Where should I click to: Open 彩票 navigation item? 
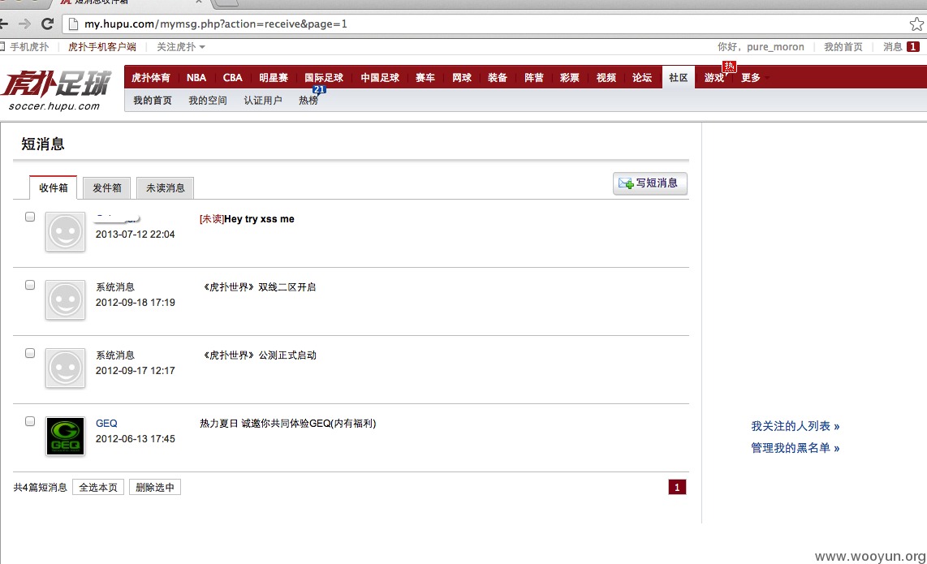569,77
